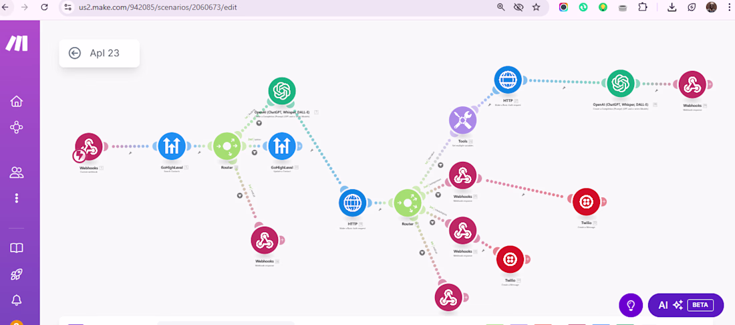The height and width of the screenshot is (325, 735).
Task: Open the browser profile avatar
Action: pos(712,7)
